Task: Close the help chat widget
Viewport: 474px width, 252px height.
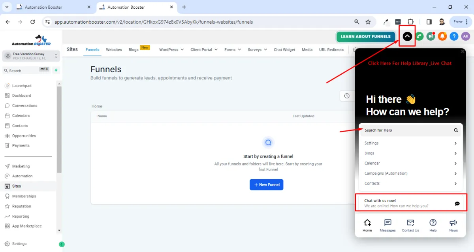Action: (x=463, y=51)
